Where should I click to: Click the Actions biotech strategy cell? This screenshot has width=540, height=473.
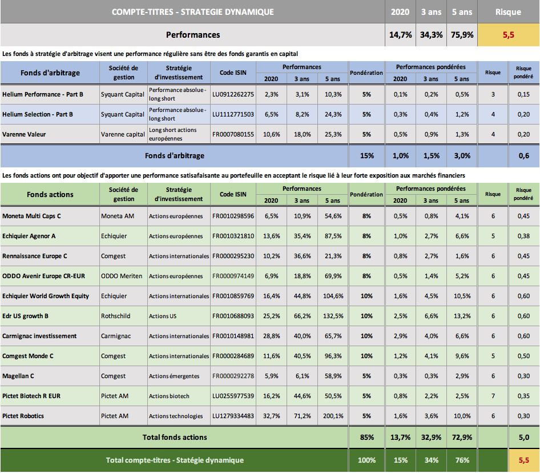[169, 396]
